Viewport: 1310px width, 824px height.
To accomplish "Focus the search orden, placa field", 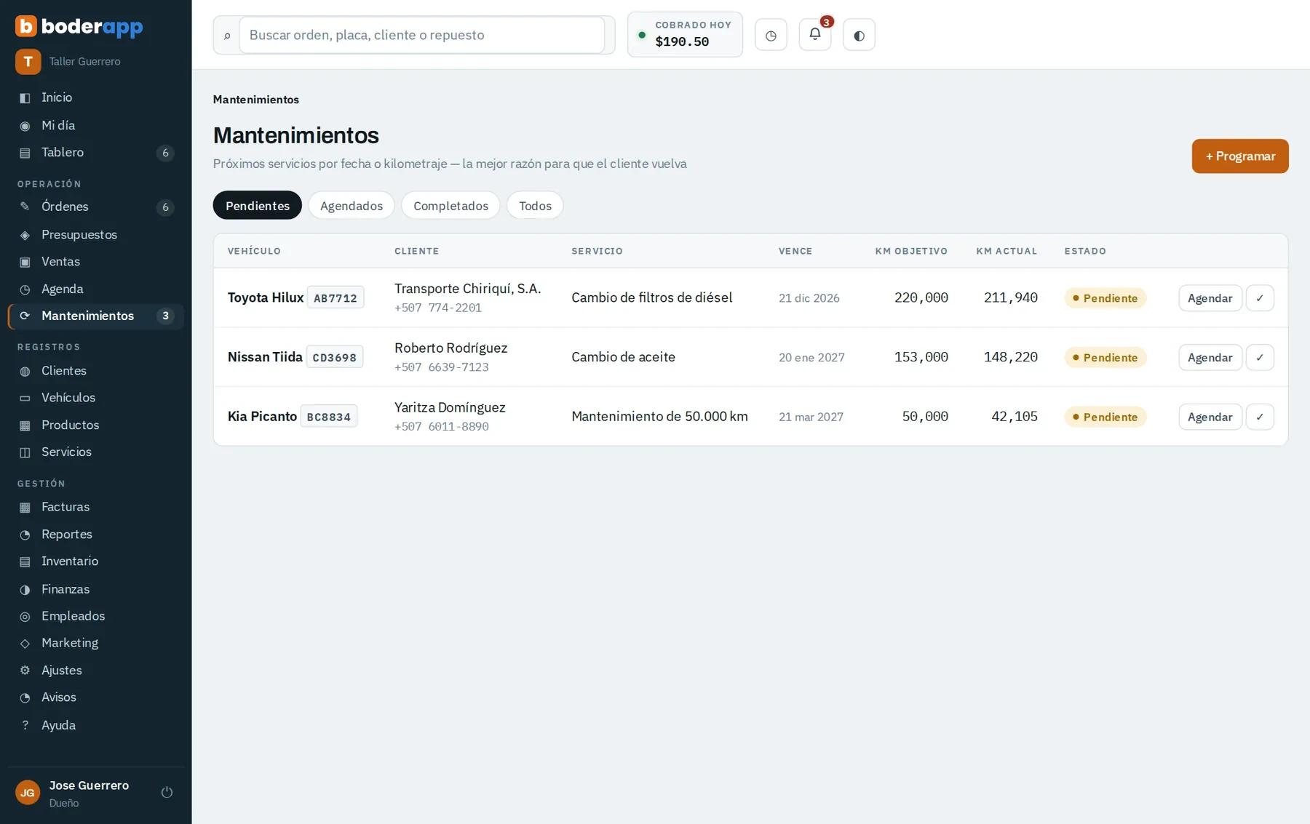I will 422,35.
